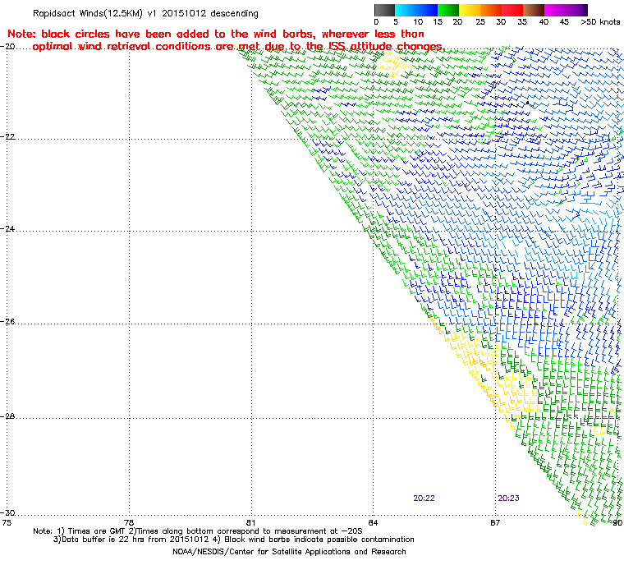Click the latitude label -20
Screen dimensions: 624x565
[7, 46]
